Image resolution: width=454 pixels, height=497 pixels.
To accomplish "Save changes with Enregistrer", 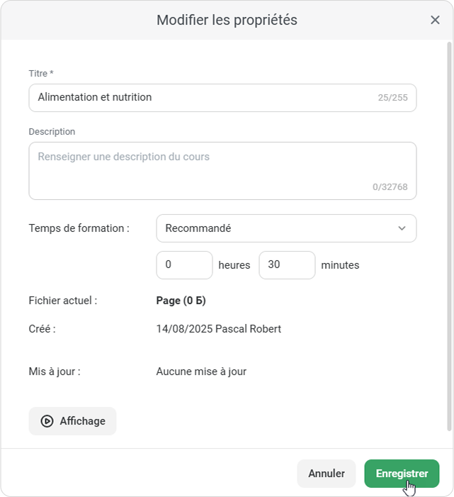I will click(402, 474).
